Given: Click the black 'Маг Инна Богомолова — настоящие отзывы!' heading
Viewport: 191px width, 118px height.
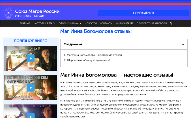Looking at the screenshot, I should (x=117, y=75).
